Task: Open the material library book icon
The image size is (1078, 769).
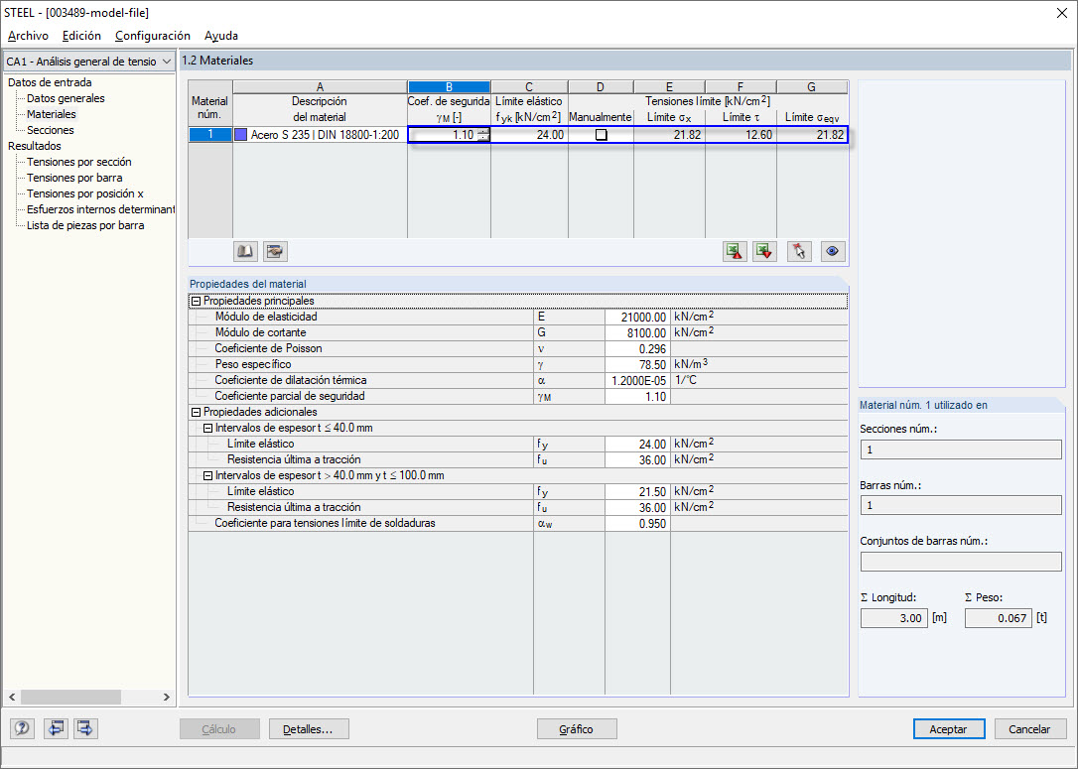Action: point(245,251)
